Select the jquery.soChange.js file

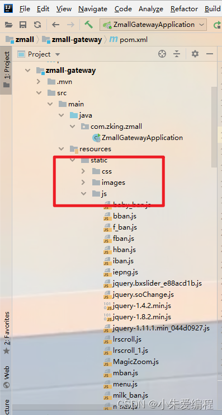(x=139, y=295)
